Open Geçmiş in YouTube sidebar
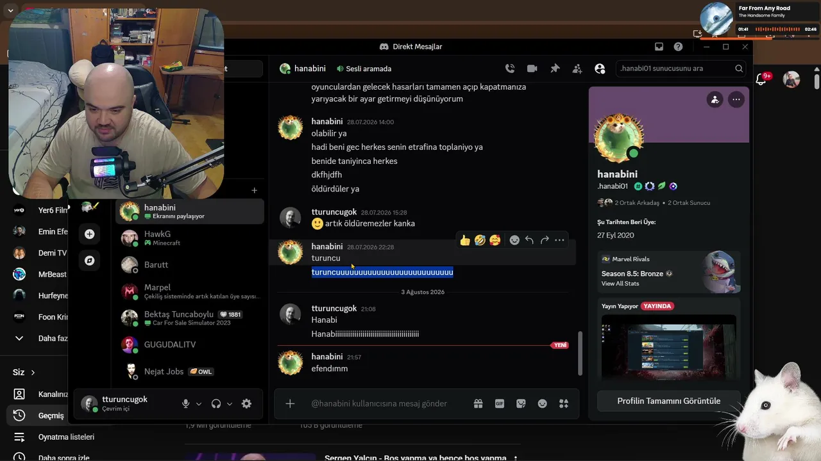Screen dimensions: 821x461 [x=40, y=416]
